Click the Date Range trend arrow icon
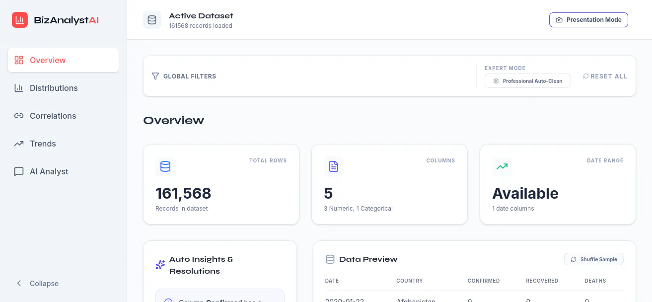Image resolution: width=652 pixels, height=302 pixels. tap(502, 166)
